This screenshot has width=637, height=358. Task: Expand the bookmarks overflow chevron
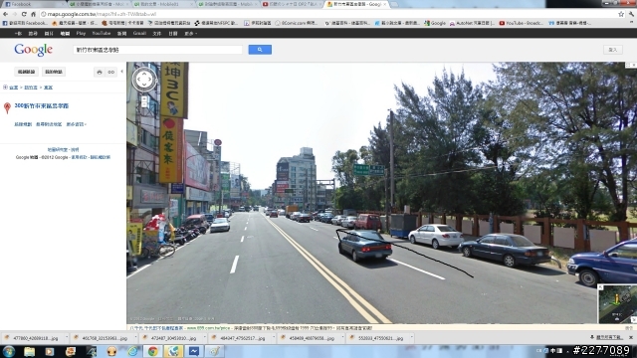(x=631, y=23)
